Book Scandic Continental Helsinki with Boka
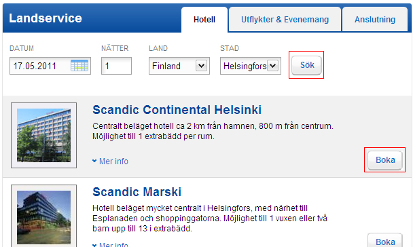 385,160
